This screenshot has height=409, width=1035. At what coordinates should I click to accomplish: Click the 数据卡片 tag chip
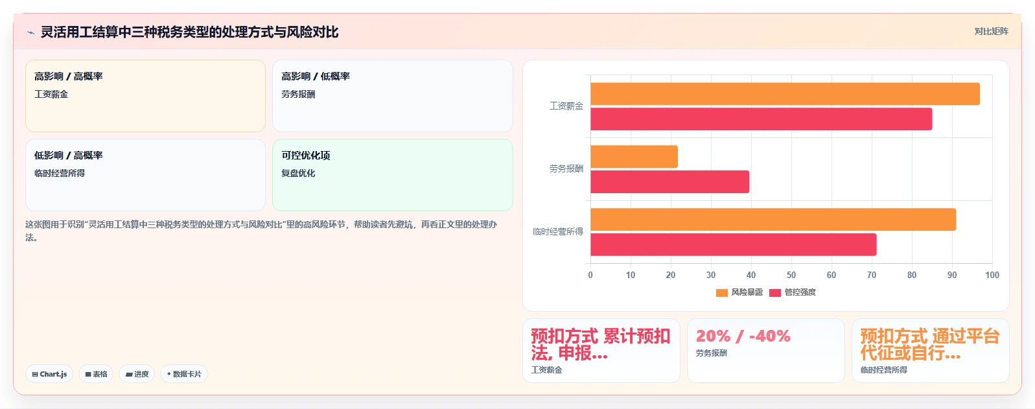pyautogui.click(x=184, y=374)
